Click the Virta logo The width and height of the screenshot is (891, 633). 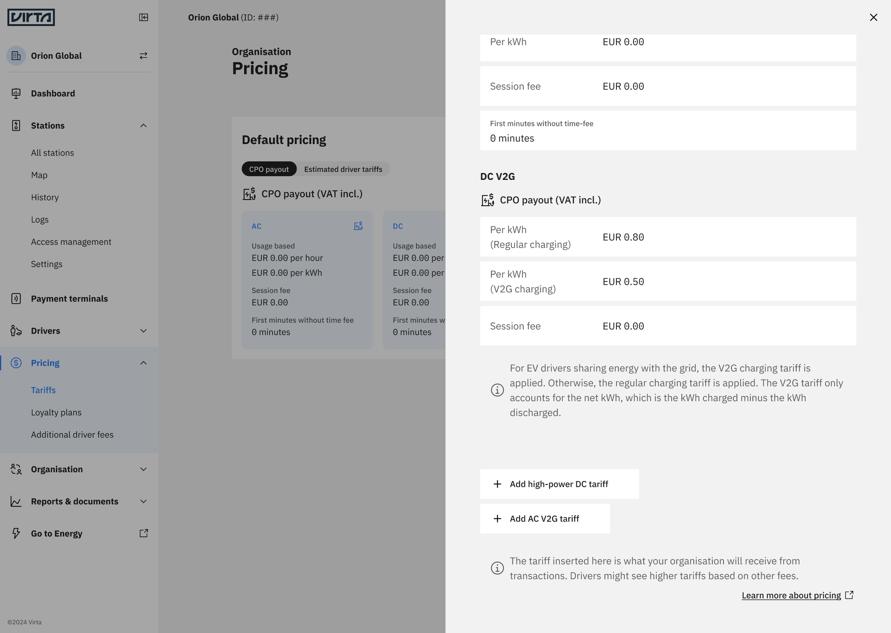(x=31, y=17)
